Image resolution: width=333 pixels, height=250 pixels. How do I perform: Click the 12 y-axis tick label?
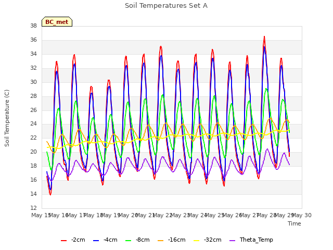pos(33,208)
